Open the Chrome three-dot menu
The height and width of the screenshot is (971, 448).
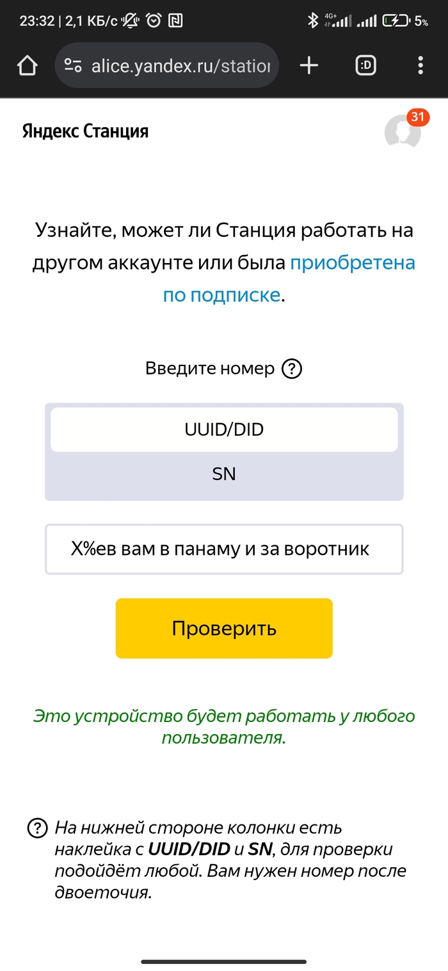tap(420, 65)
